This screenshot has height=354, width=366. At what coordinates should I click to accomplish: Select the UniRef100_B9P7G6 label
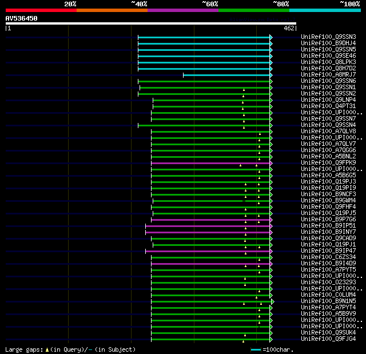(328, 220)
